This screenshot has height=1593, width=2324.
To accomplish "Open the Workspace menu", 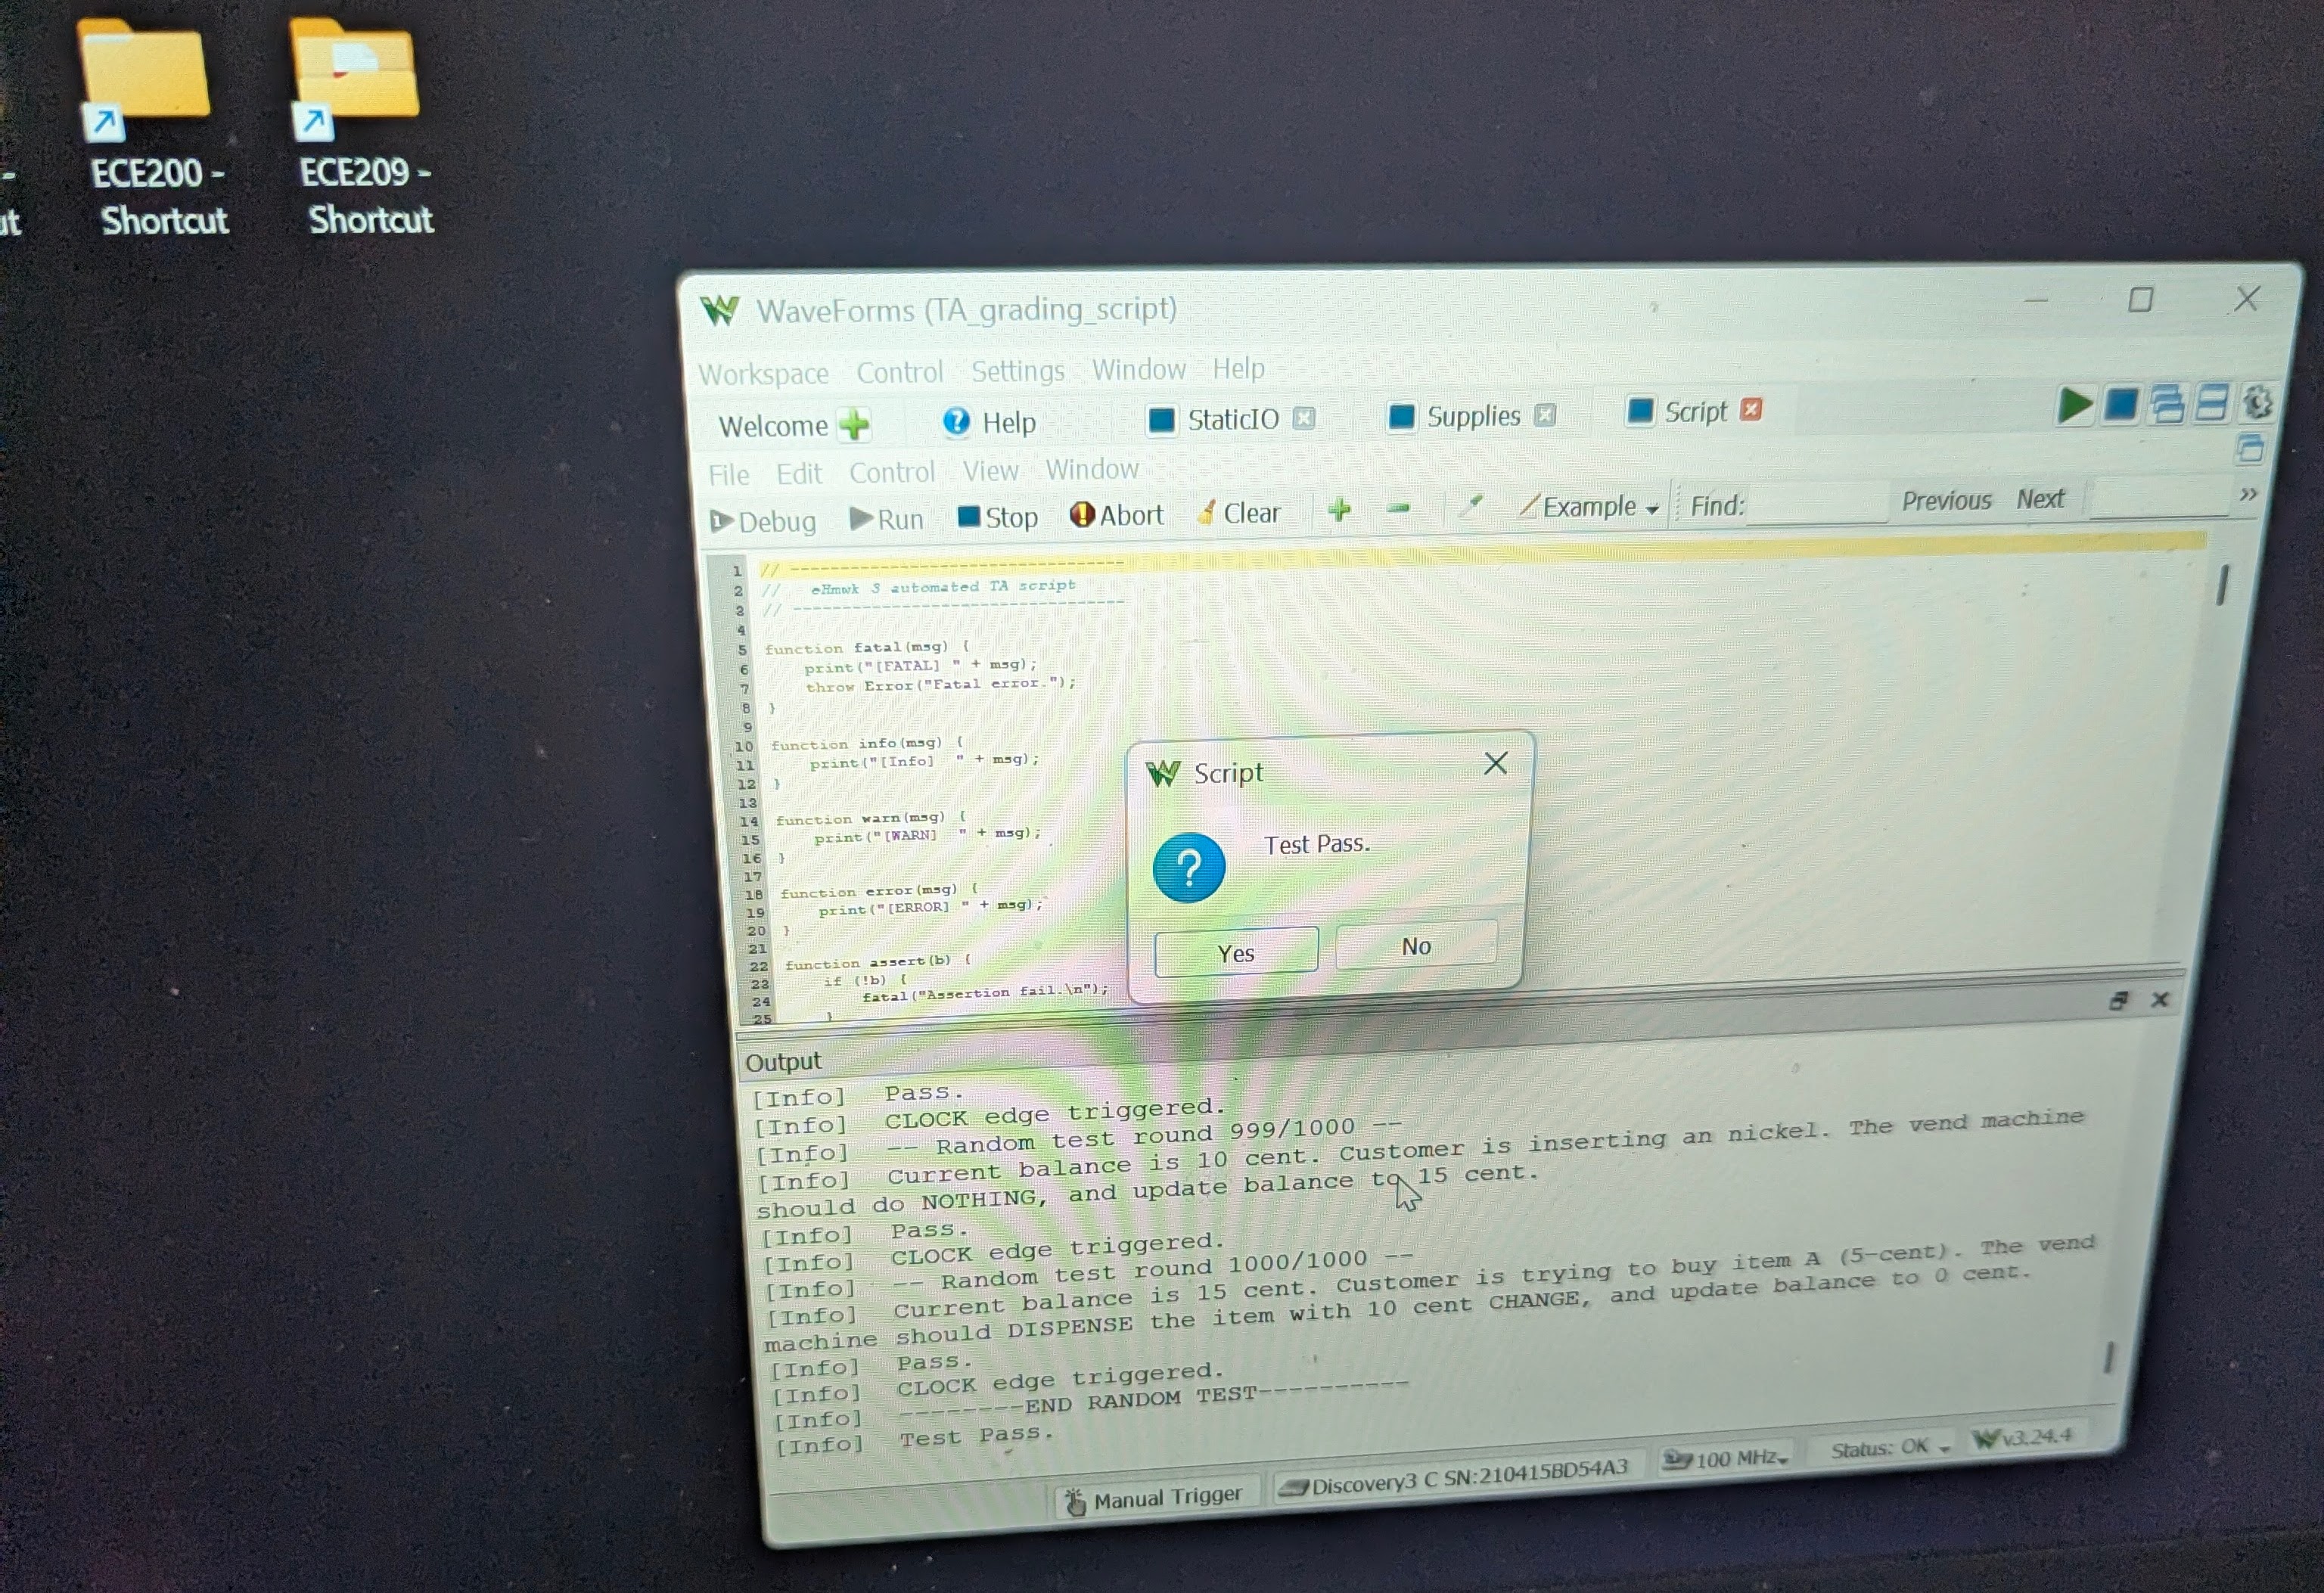I will (x=763, y=373).
